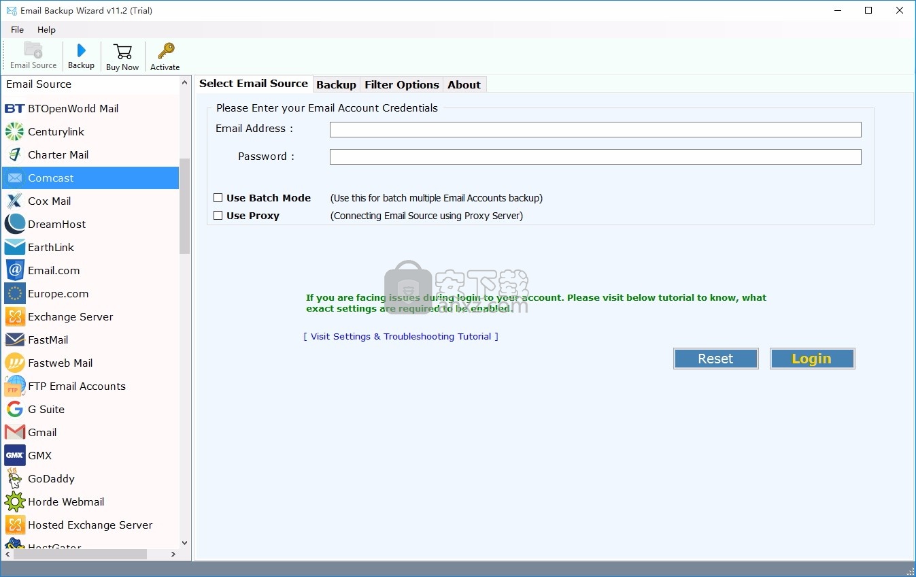Viewport: 916px width, 577px height.
Task: Switch to the Filter Options tab
Action: 401,85
